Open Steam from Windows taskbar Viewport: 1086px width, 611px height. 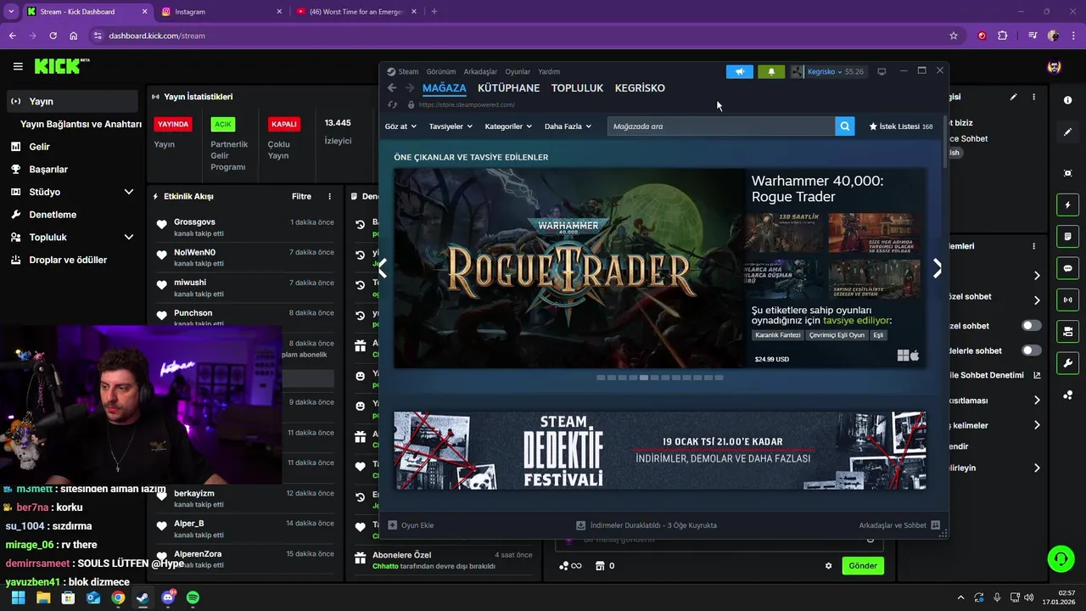143,597
